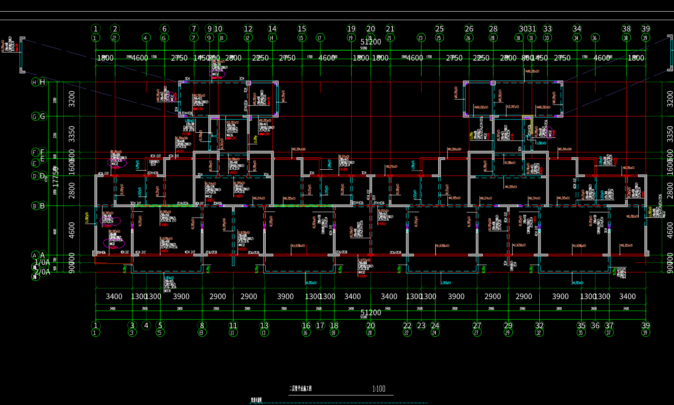Screen dimensions: 674x405
Task: Select the large 51200 dimension above the plan
Action: click(371, 42)
